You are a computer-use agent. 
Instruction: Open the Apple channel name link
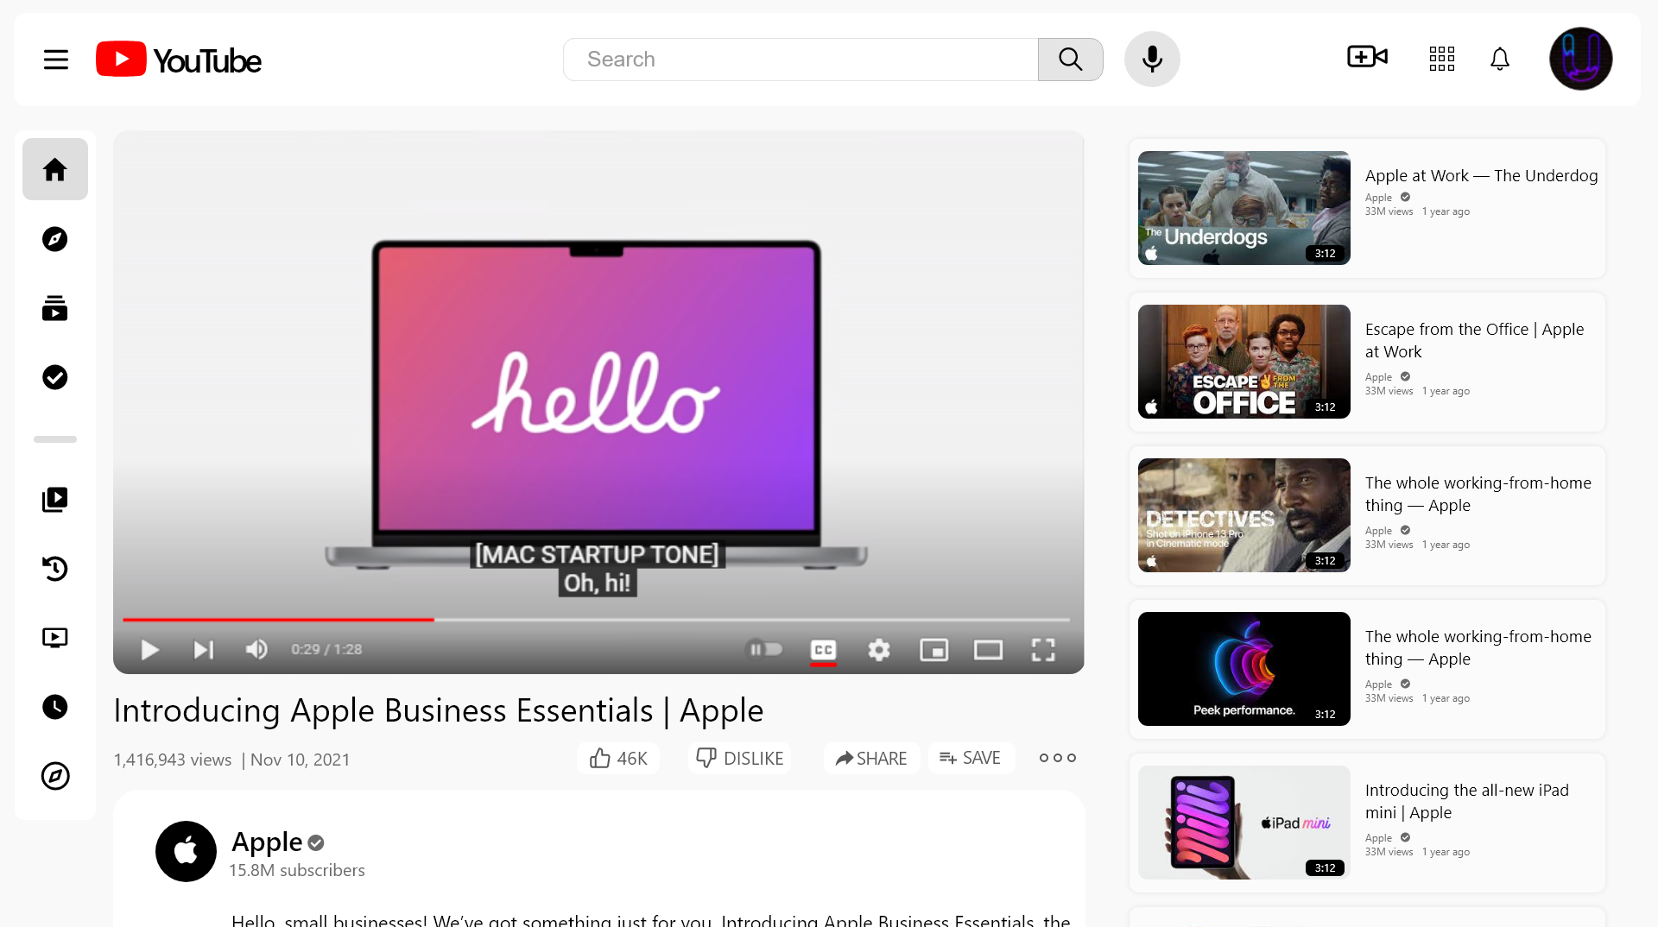coord(267,842)
